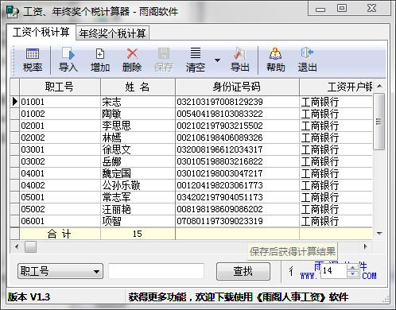Minimize the calculator window
Image resolution: width=396 pixels, height=310 pixels.
[x=320, y=9]
